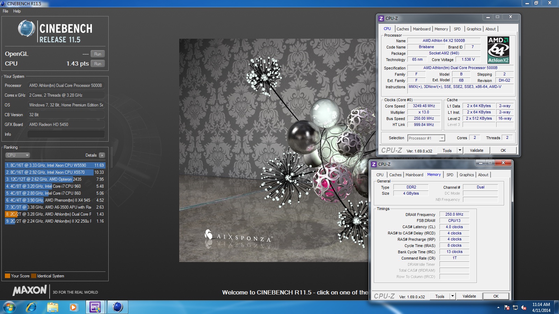Open the Help menu in Cinebench

pyautogui.click(x=17, y=11)
